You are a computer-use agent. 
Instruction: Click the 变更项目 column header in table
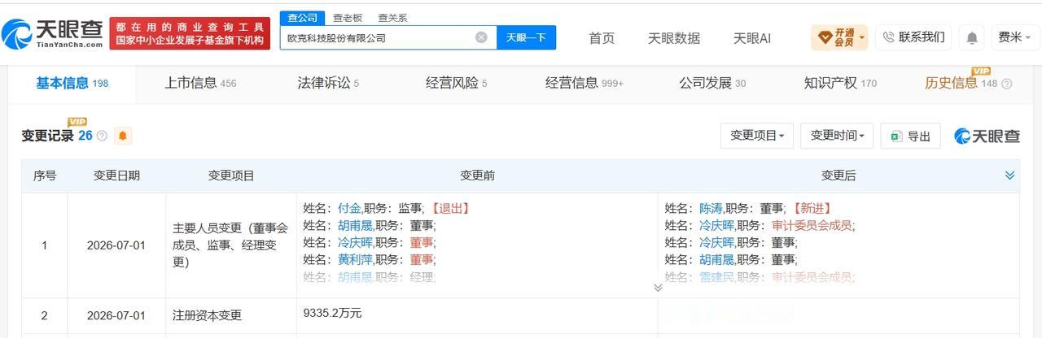click(x=231, y=175)
